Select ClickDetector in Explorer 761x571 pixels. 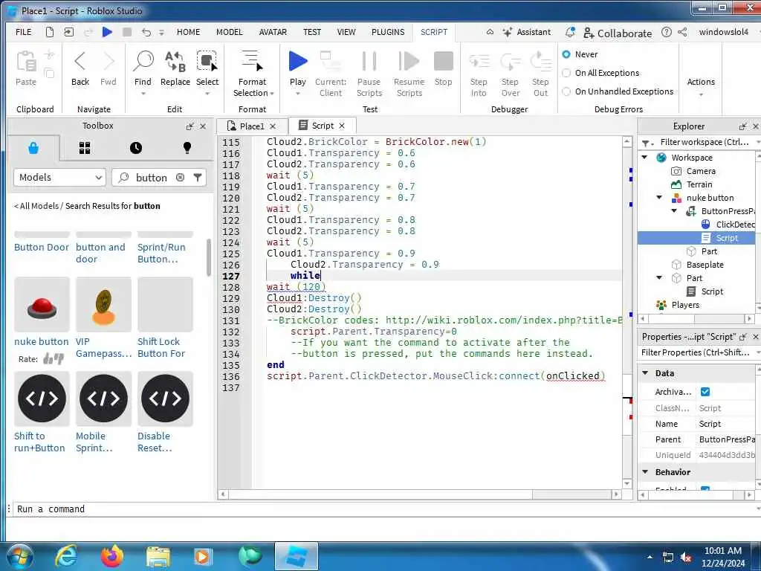pyautogui.click(x=728, y=225)
